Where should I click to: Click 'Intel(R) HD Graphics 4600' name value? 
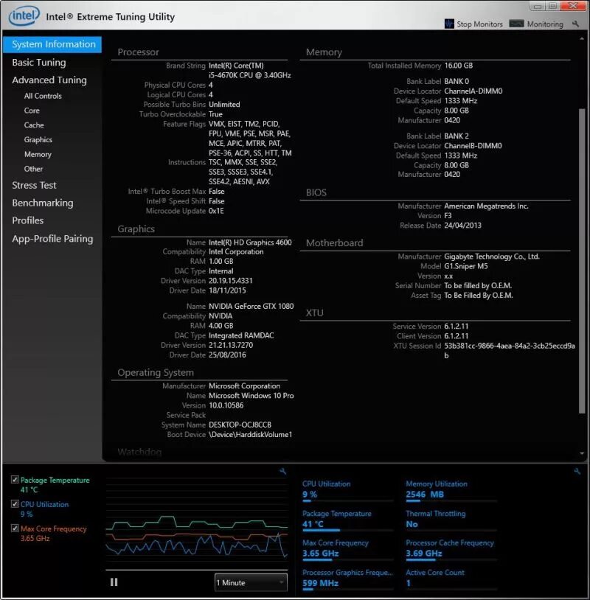[250, 243]
